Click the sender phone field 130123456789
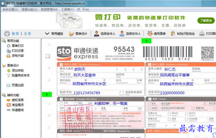216x138 pixels. tap(87, 93)
